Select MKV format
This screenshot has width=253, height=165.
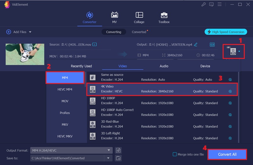point(65,124)
